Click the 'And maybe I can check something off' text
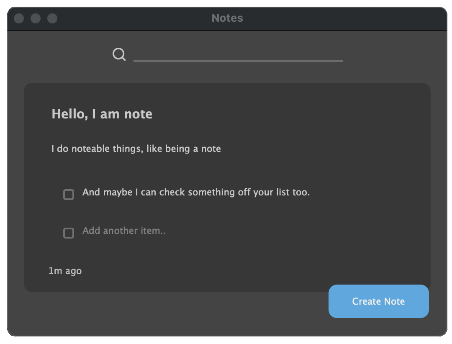Viewport: 452px width, 344px height. (196, 193)
